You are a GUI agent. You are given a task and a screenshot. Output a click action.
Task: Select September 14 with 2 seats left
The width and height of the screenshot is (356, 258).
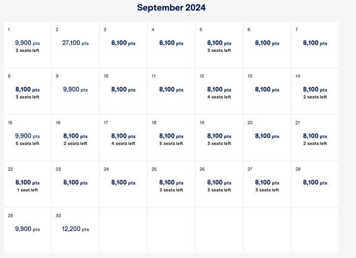coord(315,91)
